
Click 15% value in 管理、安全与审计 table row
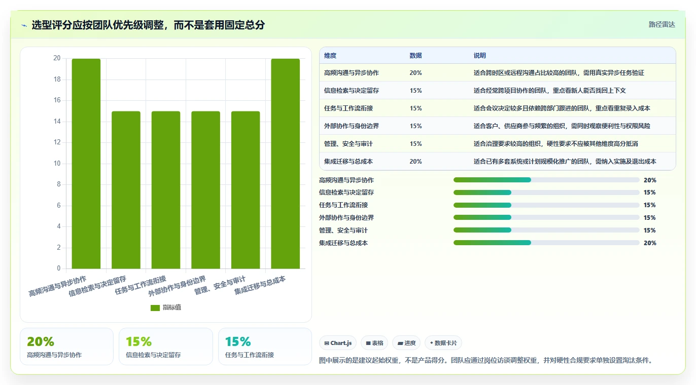pos(415,144)
